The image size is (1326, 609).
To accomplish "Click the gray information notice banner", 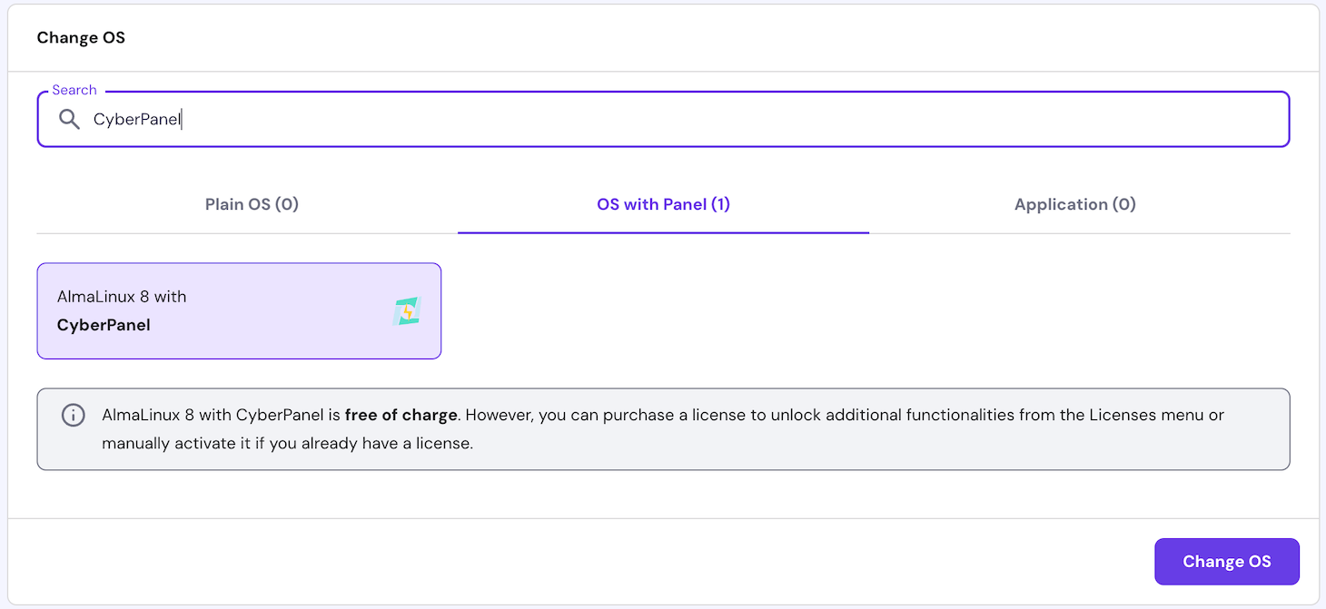I will (x=663, y=428).
